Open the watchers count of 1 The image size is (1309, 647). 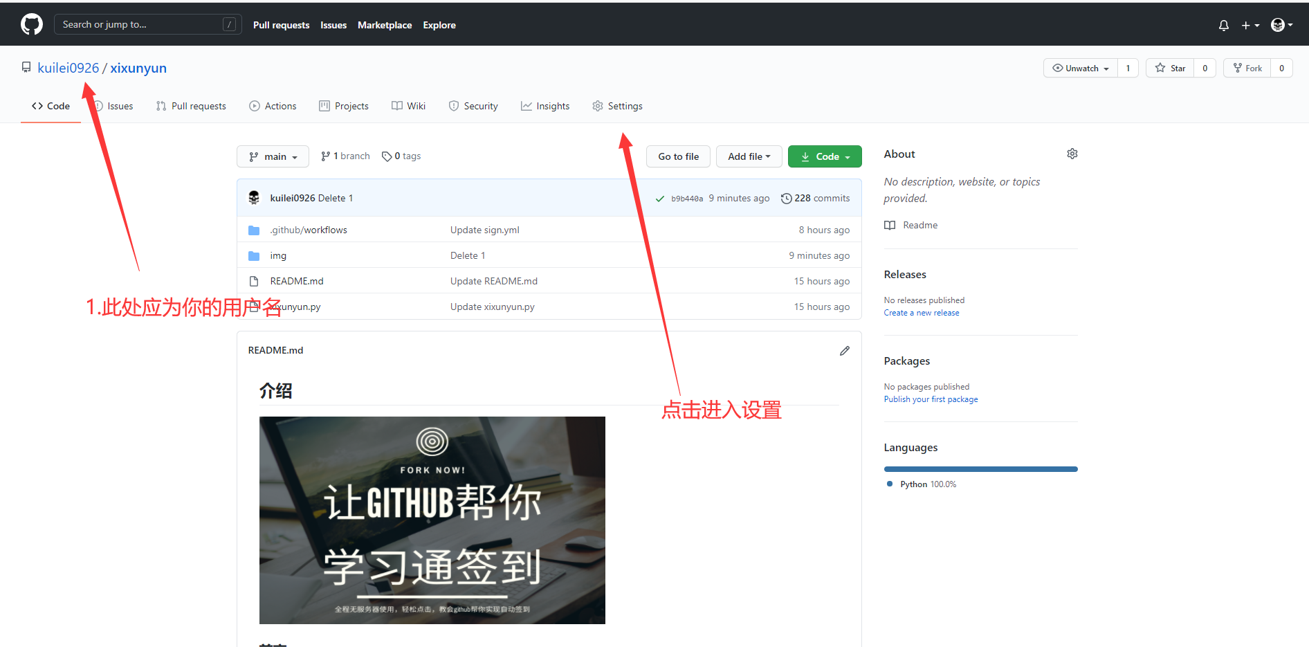click(x=1128, y=68)
